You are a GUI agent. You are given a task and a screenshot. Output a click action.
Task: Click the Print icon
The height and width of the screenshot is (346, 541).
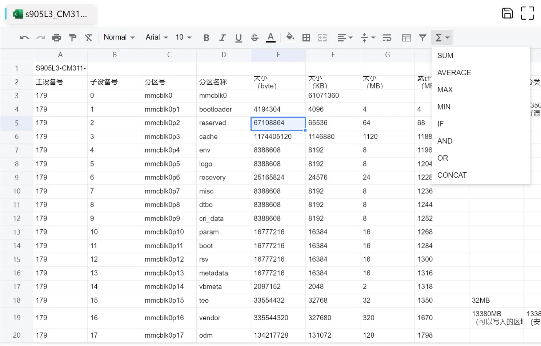pyautogui.click(x=56, y=37)
